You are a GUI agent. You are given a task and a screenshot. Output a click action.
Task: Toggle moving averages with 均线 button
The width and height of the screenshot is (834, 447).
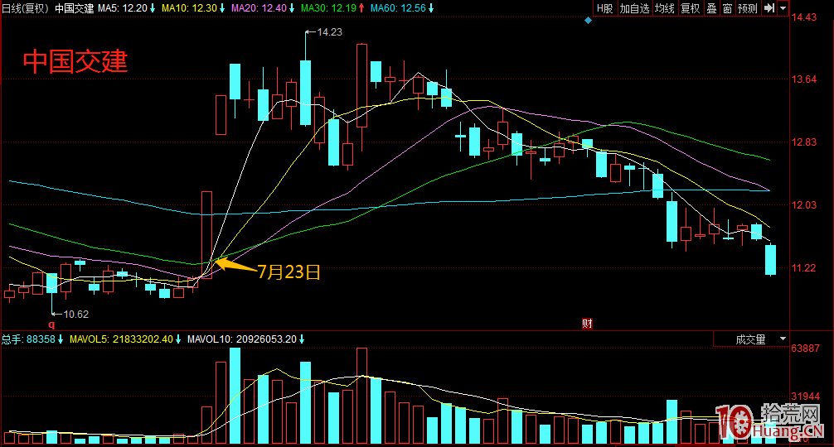(665, 8)
